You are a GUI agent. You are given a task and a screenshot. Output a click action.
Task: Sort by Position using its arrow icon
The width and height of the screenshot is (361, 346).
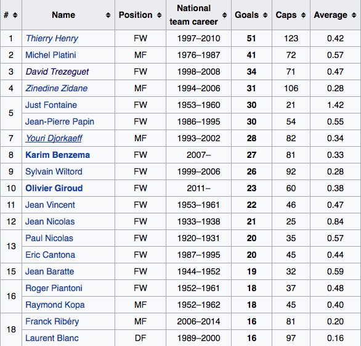coord(159,15)
